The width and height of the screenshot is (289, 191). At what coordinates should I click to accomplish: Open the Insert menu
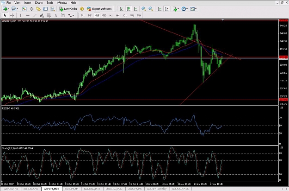click(x=28, y=3)
